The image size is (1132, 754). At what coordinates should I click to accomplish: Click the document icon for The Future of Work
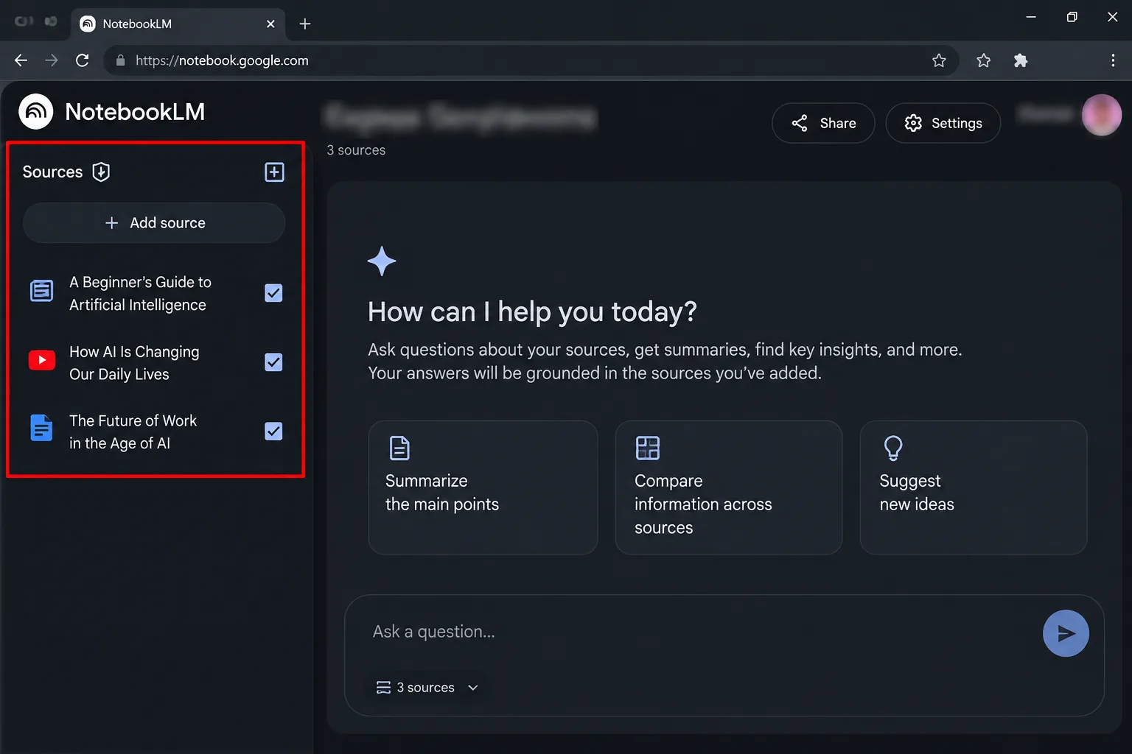click(x=41, y=428)
